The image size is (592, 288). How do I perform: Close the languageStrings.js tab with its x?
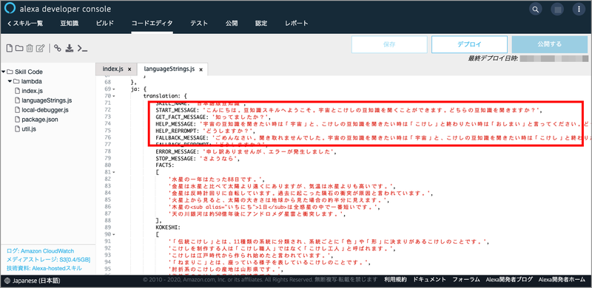click(x=201, y=69)
